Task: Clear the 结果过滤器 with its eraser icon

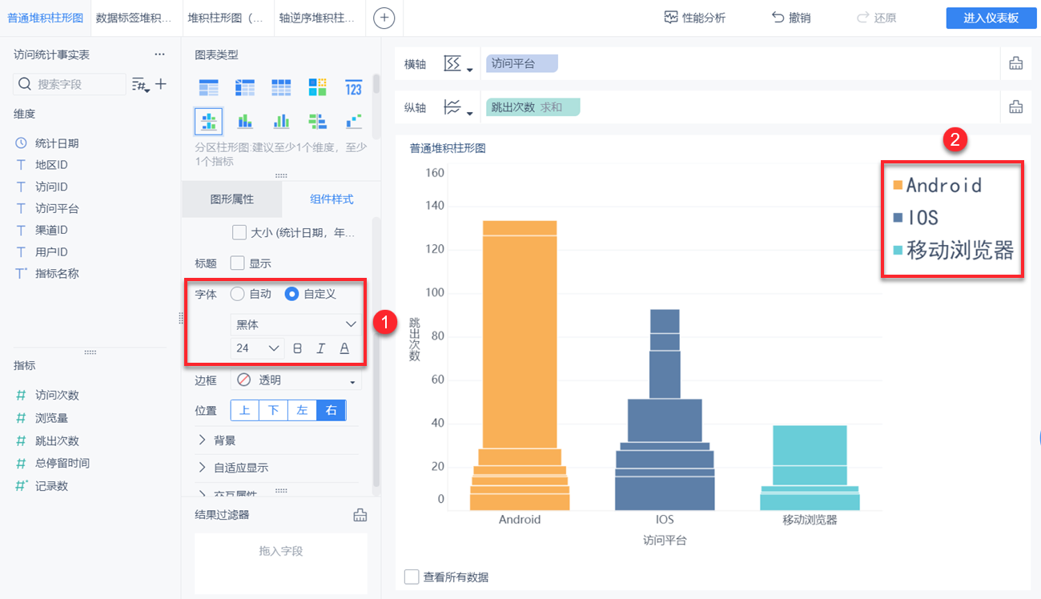Action: pos(360,515)
